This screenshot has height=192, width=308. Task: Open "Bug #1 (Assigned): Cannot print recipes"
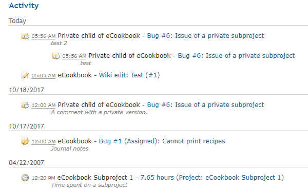click(x=162, y=141)
